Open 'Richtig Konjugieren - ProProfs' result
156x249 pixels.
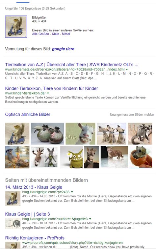pos(35,238)
